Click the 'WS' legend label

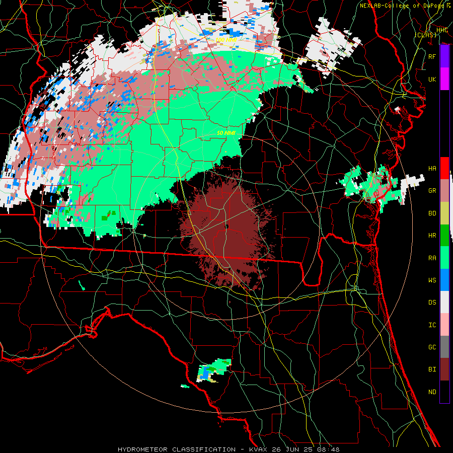[x=432, y=280]
